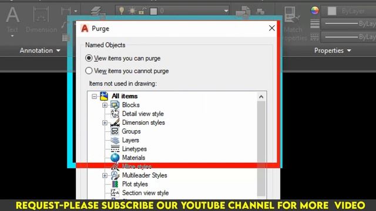Select 'Layers' tree entry
376x211 pixels.
click(130, 140)
